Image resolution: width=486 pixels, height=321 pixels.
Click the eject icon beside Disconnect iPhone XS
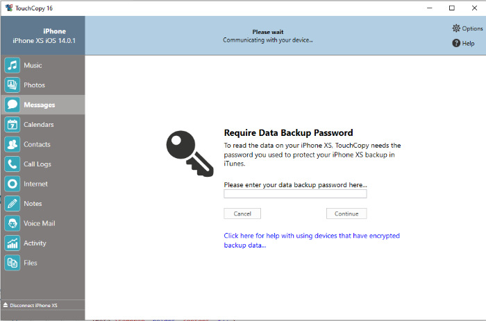click(x=6, y=305)
